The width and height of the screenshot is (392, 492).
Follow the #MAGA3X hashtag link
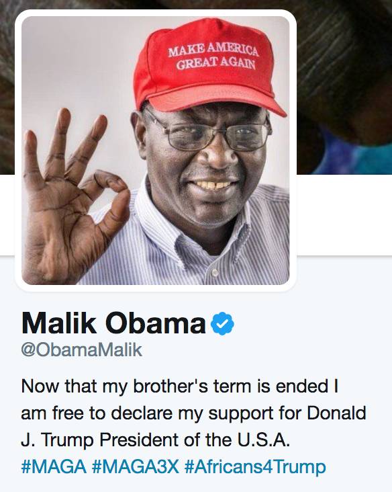135,466
